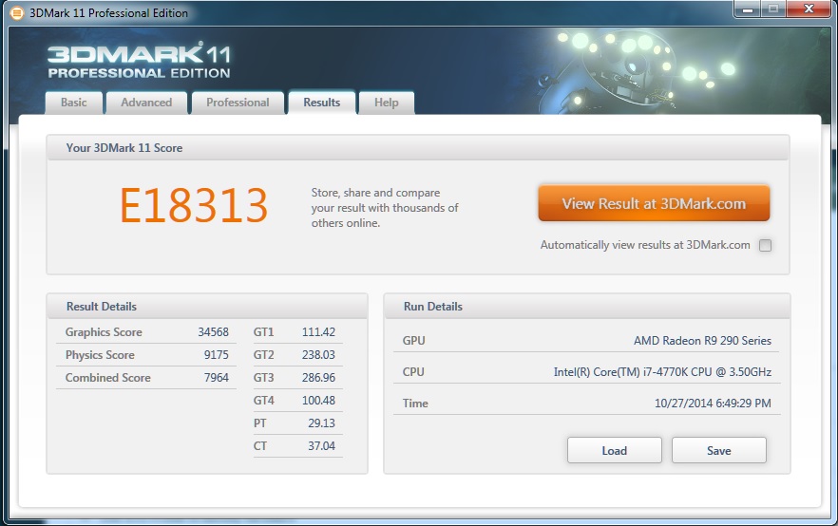The width and height of the screenshot is (838, 526).
Task: Click the Load button
Action: [x=615, y=450]
